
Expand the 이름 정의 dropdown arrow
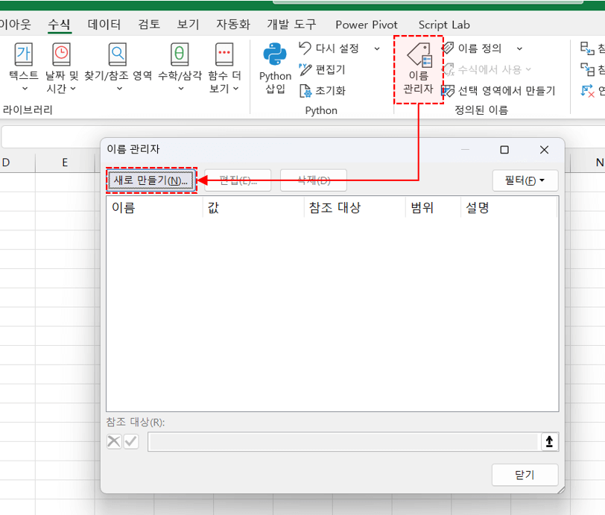[519, 48]
